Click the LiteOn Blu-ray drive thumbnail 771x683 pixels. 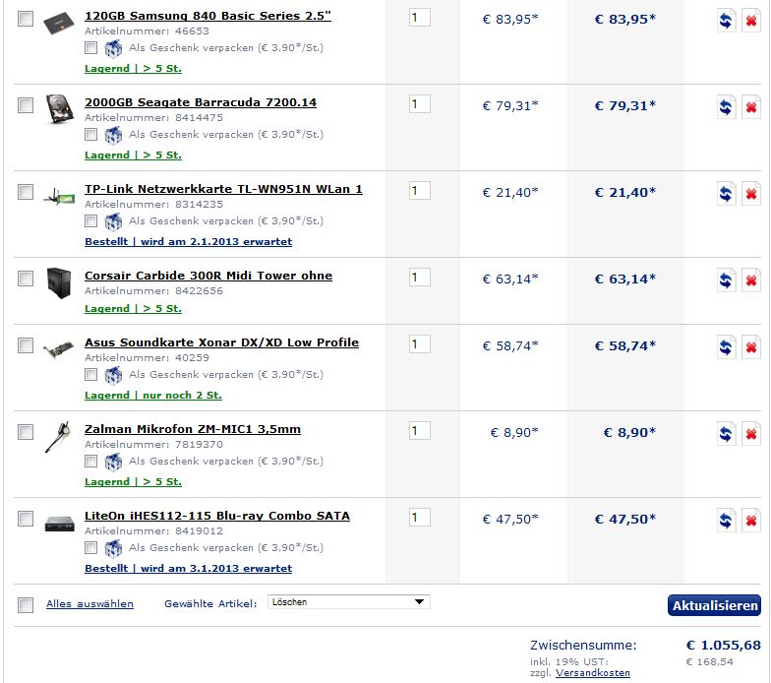(59, 524)
